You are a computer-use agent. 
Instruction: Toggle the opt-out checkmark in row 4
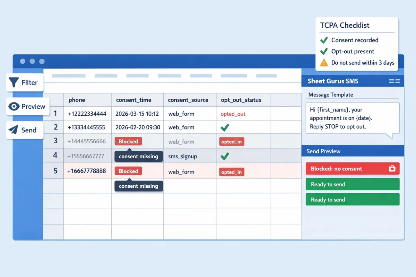pyautogui.click(x=224, y=156)
